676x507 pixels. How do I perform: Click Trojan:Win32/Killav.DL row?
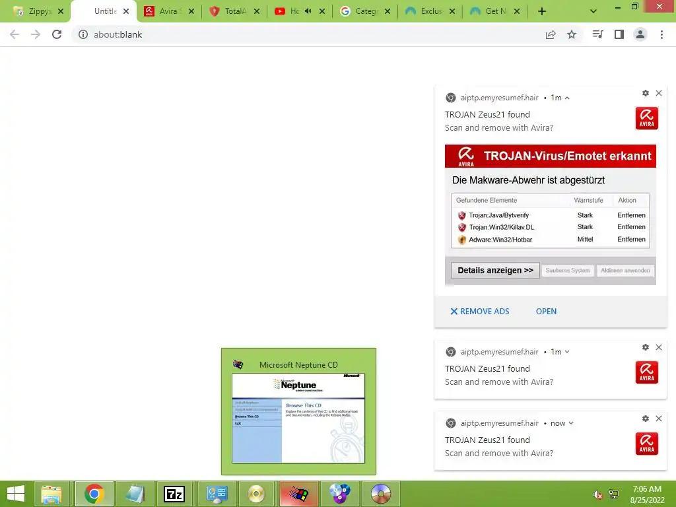click(551, 227)
